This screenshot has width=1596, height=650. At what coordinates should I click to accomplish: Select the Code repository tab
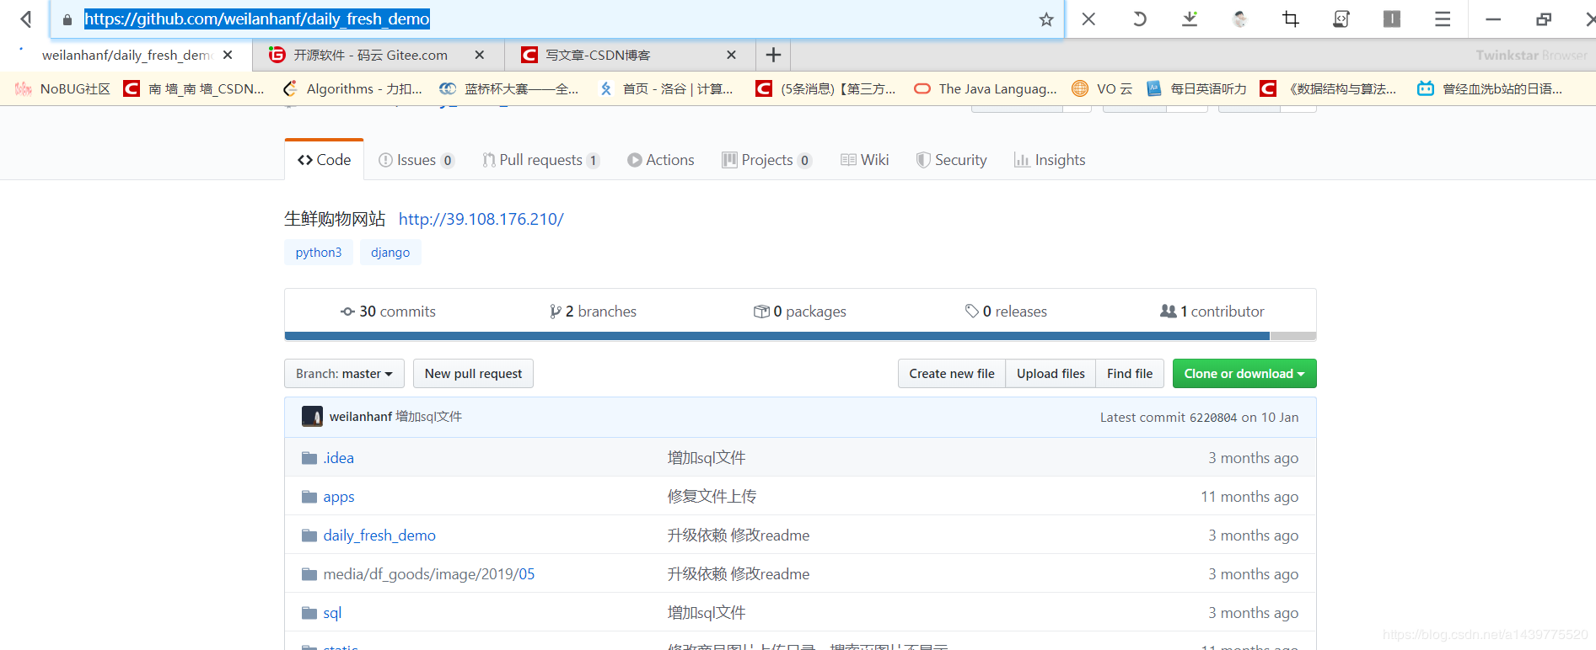[325, 160]
